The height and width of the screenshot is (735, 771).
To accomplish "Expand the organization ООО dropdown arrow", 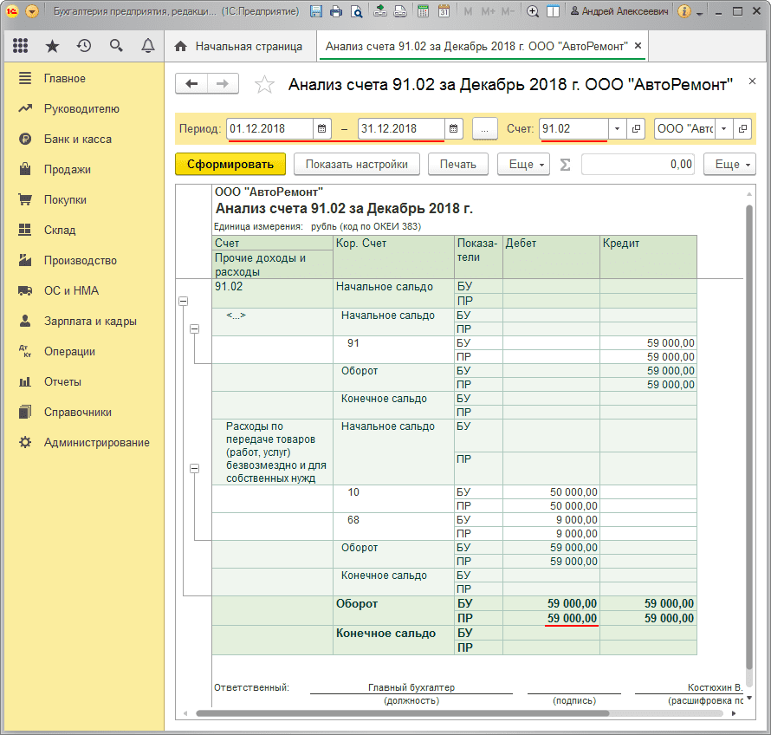I will (724, 129).
